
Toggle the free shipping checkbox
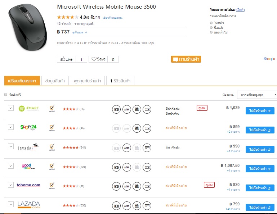(x=6, y=95)
